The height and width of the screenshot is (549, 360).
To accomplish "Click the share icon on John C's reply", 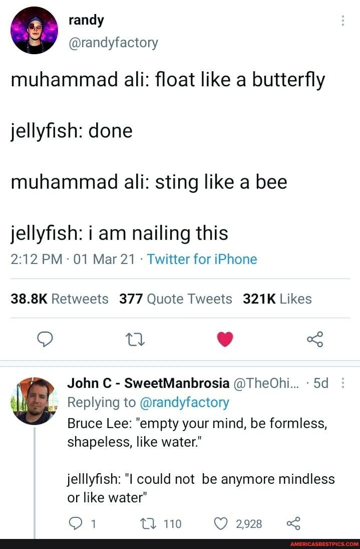I will point(293,523).
